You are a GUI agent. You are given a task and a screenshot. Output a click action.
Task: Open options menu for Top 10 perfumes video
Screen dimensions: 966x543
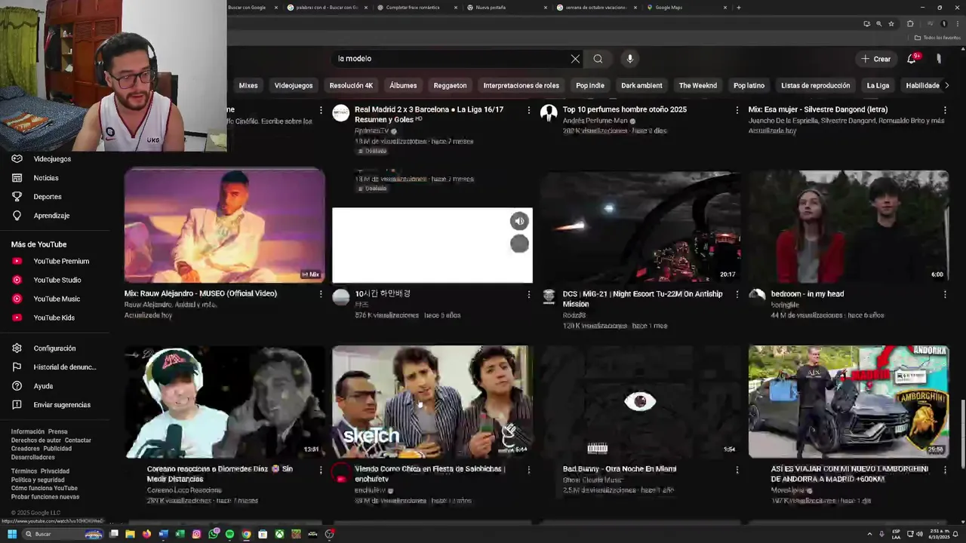point(737,110)
